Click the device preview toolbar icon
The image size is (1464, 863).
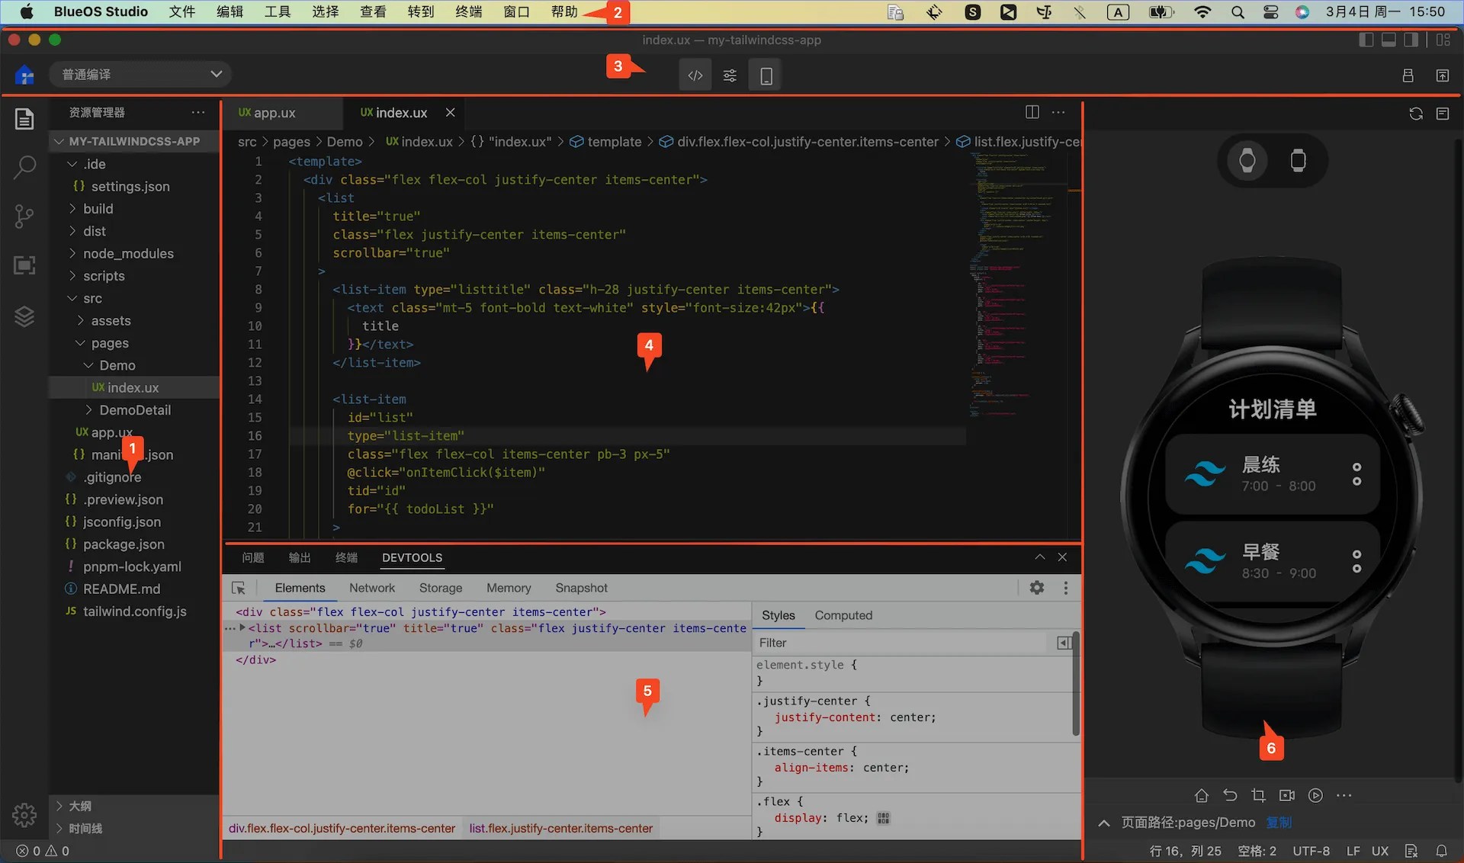click(766, 75)
